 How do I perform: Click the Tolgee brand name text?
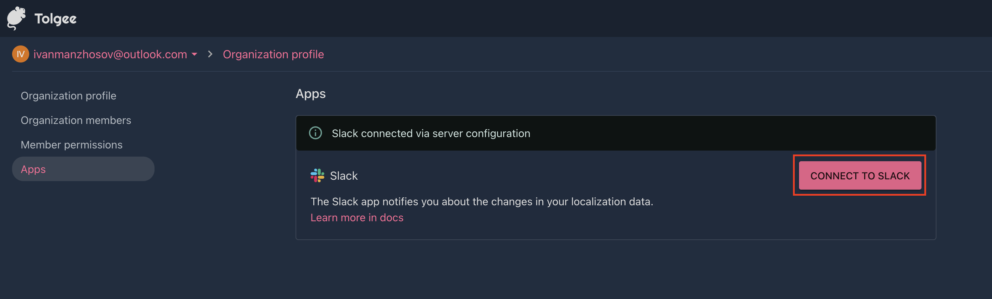click(56, 19)
